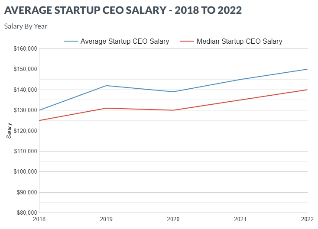318x229 pixels.
Task: Click the 2018 x-axis label
Action: (39, 219)
